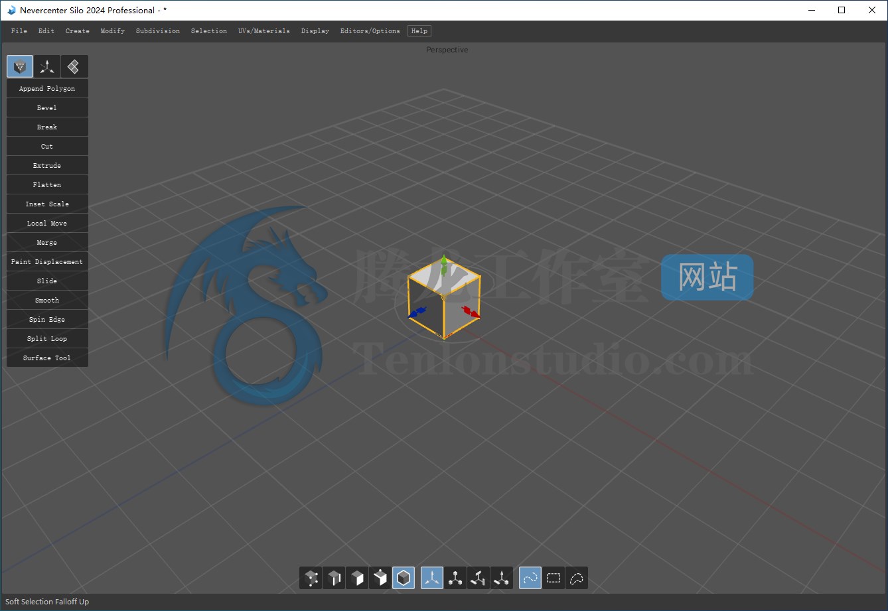Screen dimensions: 888x611
Task: Open the Modify menu
Action: pyautogui.click(x=113, y=31)
